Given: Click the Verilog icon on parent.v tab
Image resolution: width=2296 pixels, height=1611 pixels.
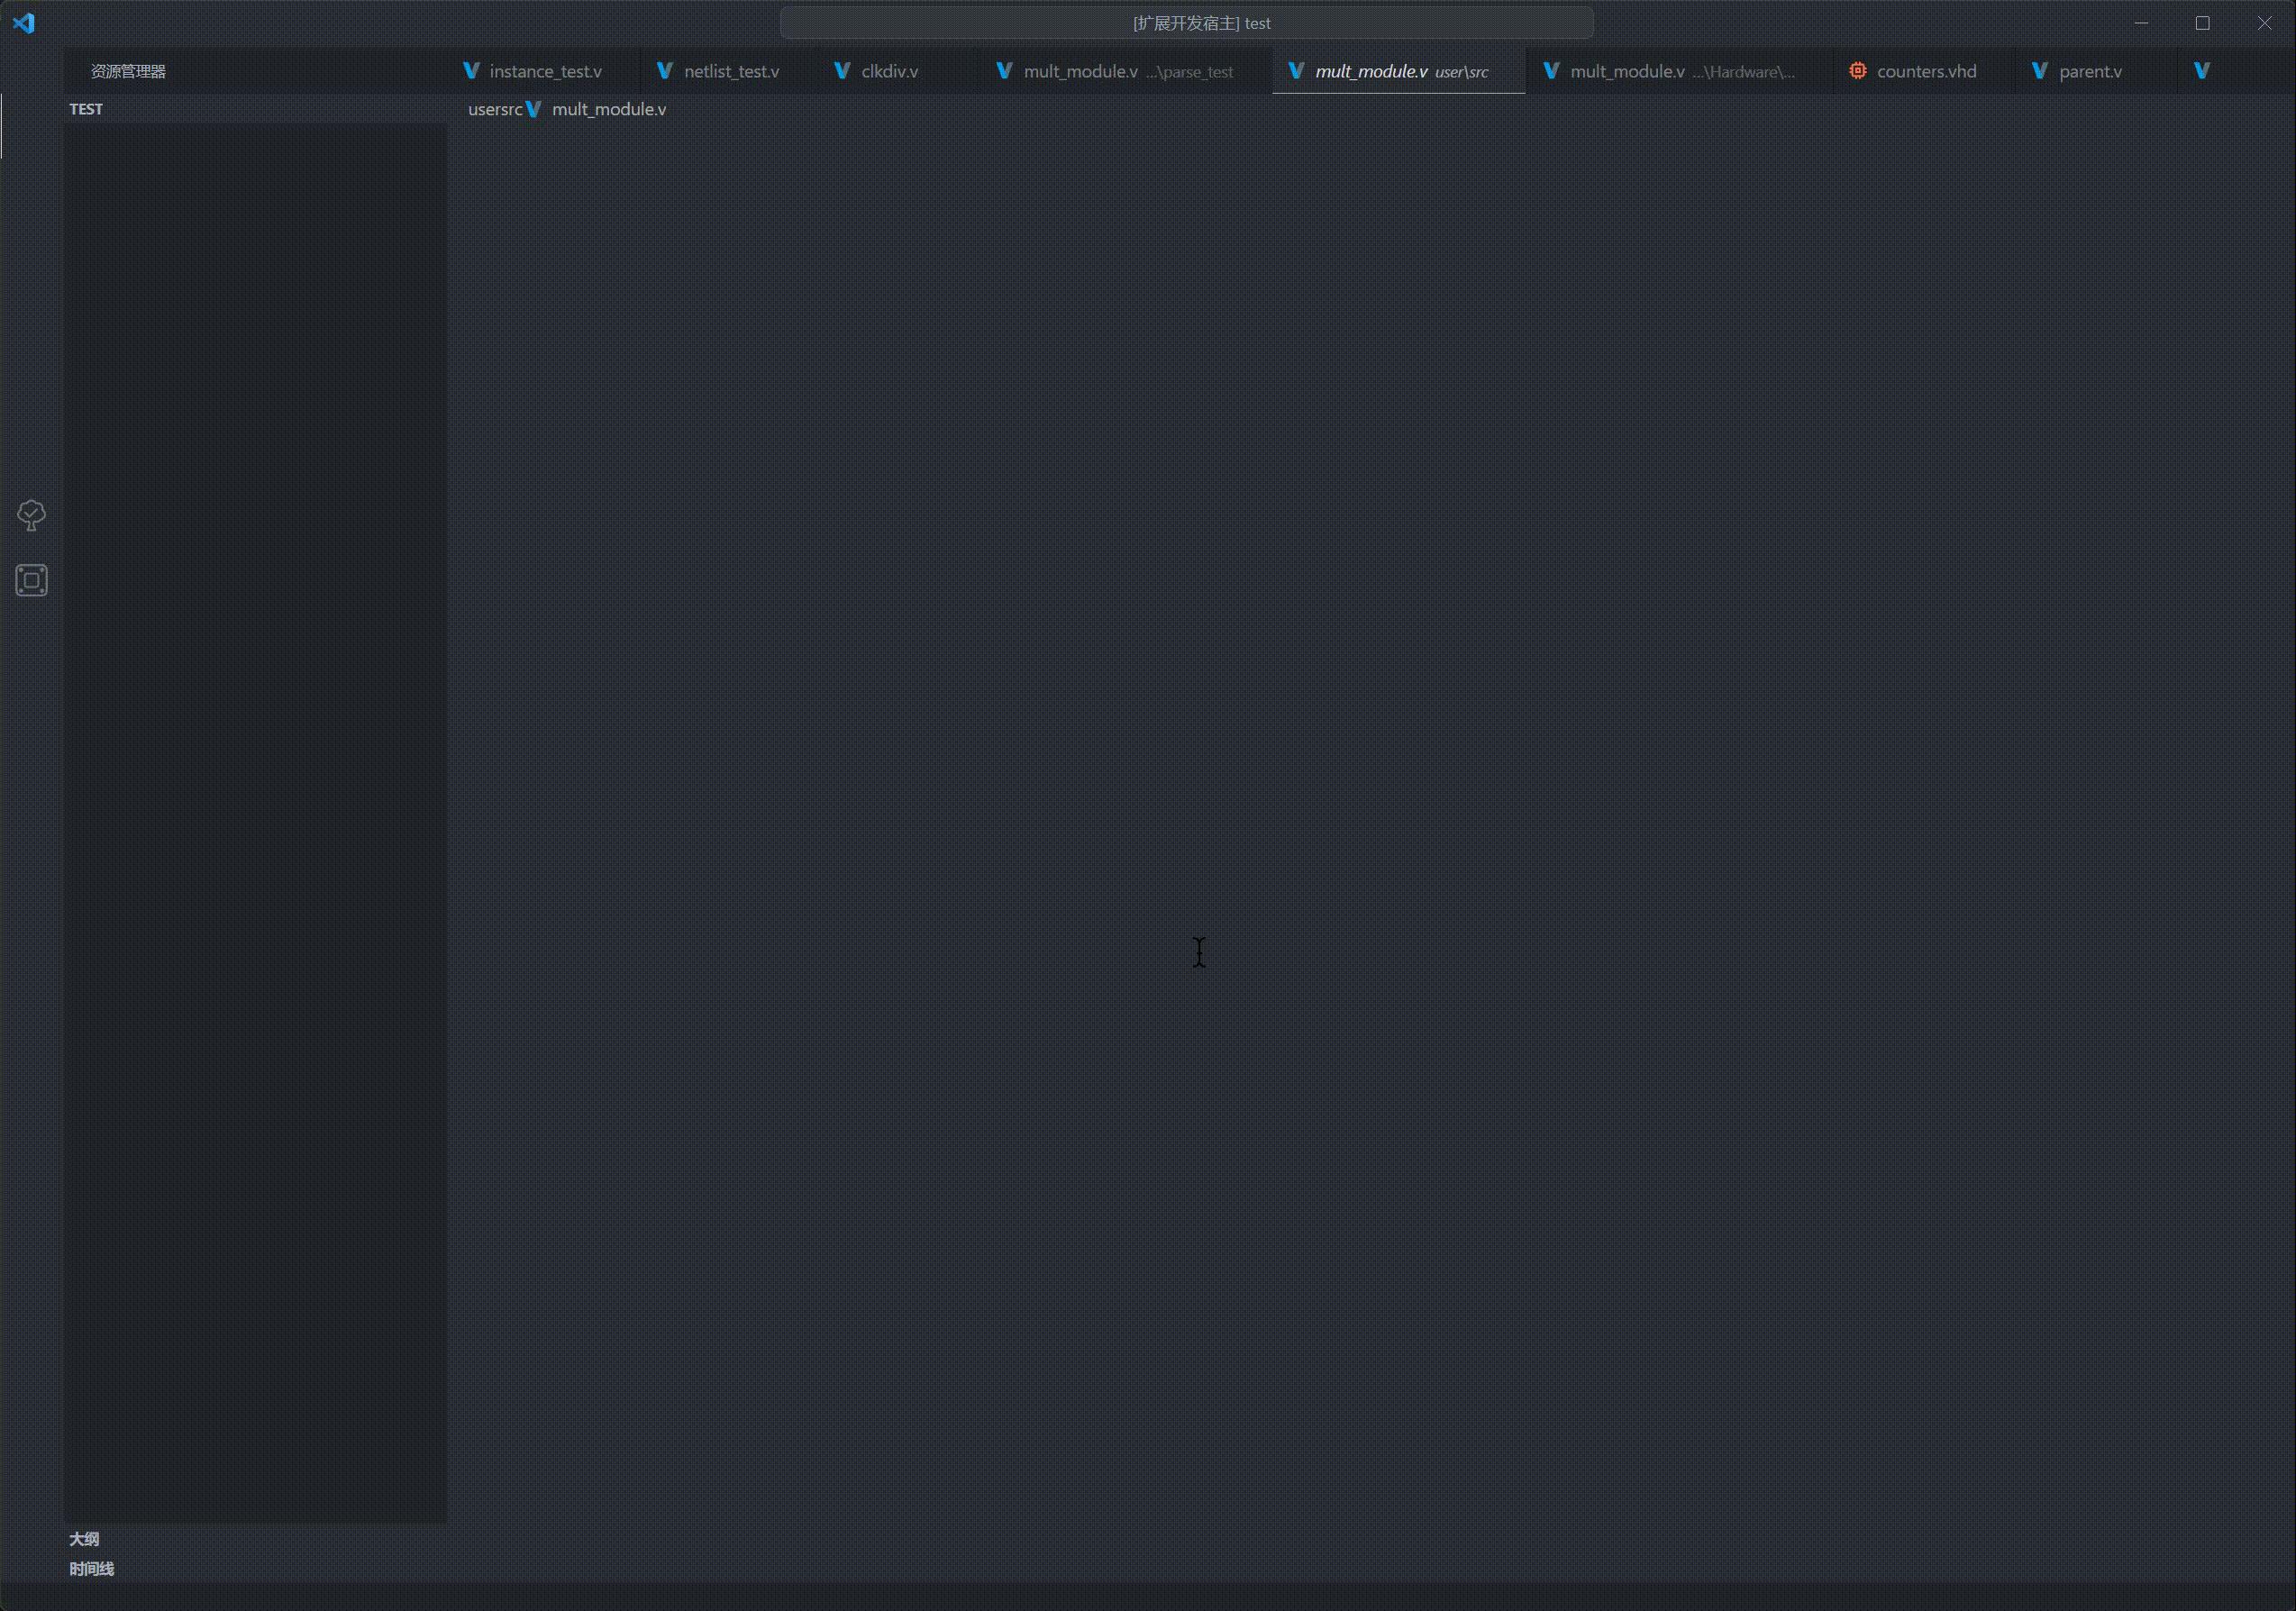Looking at the screenshot, I should pyautogui.click(x=2039, y=71).
